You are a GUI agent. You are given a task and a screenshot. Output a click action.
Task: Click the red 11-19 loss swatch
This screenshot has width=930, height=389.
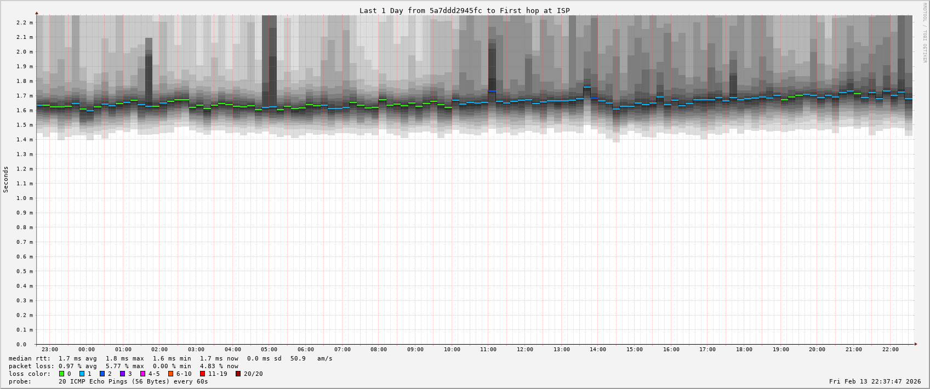tap(202, 374)
